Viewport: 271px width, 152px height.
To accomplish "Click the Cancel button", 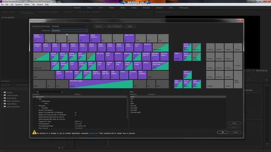I will click(235, 132).
